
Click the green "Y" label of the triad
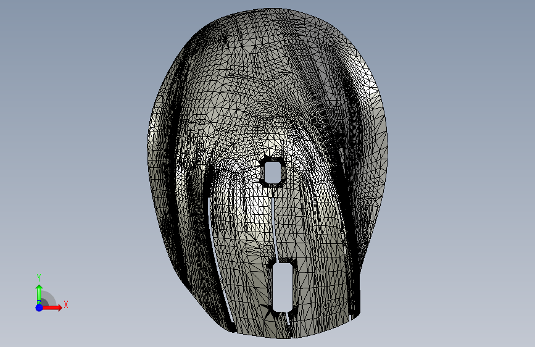click(39, 278)
